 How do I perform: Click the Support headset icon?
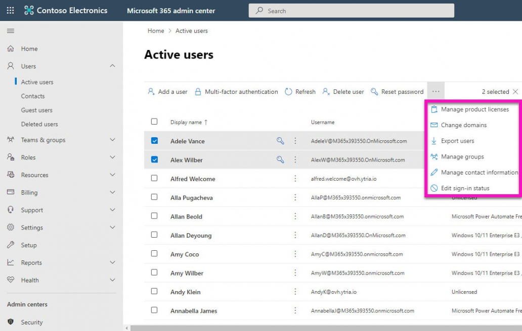[11, 209]
